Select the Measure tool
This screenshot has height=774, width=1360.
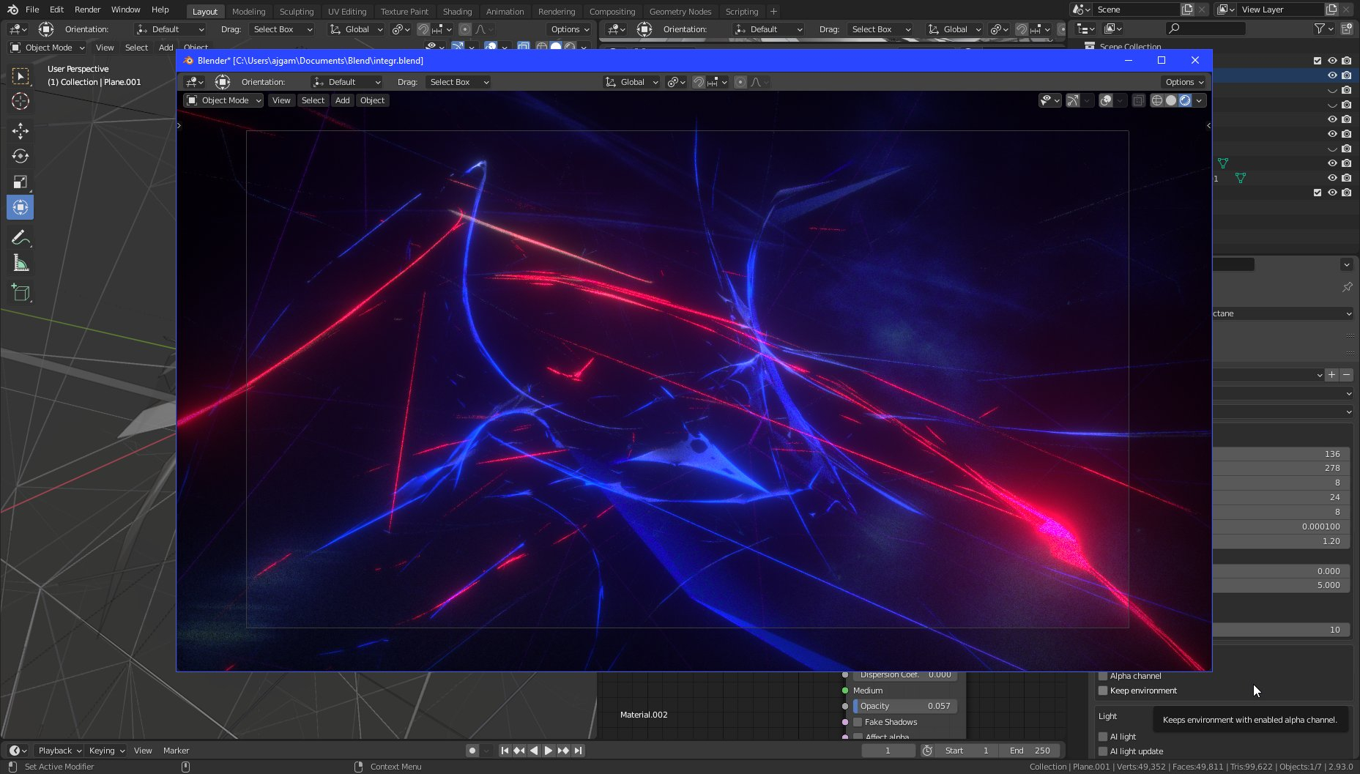21,264
